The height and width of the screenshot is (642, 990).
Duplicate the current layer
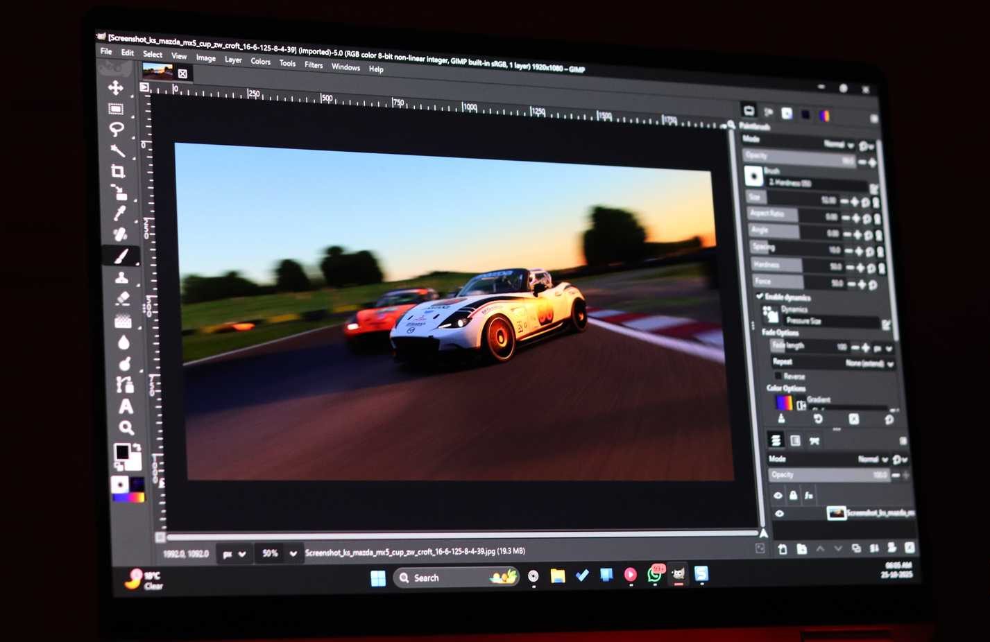pyautogui.click(x=856, y=548)
